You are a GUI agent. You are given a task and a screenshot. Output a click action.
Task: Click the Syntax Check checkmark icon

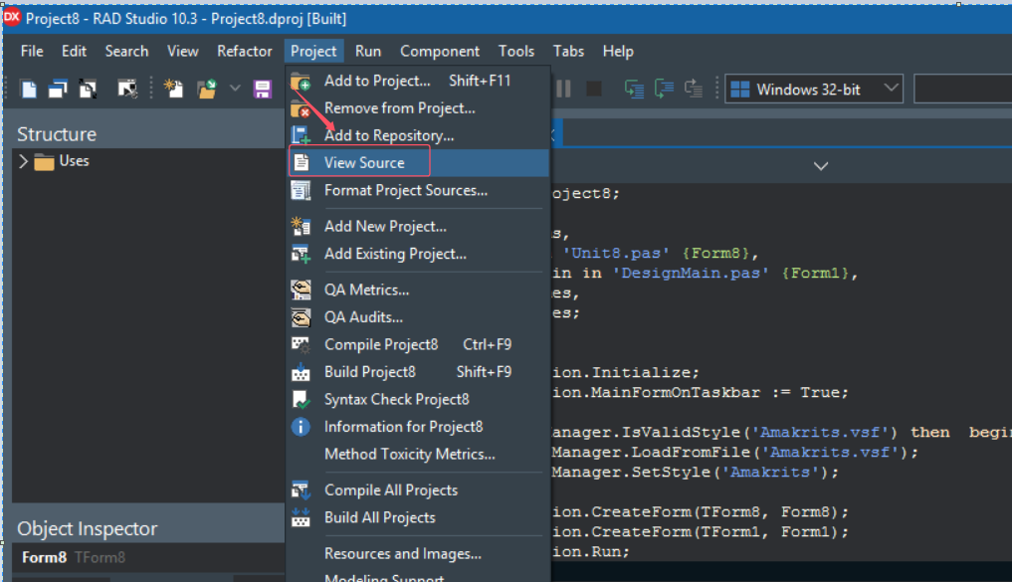[x=301, y=399]
